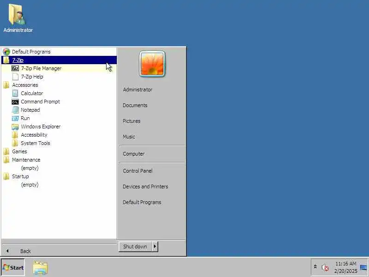Expand the Shut down options arrow
This screenshot has width=369, height=277.
155,247
